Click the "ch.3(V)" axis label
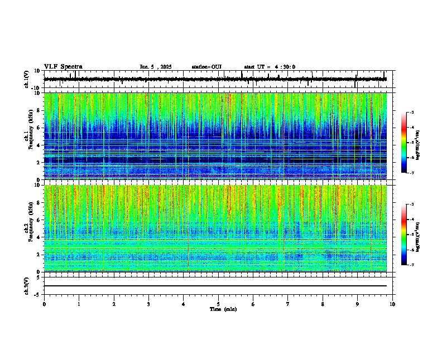 [x=26, y=286]
